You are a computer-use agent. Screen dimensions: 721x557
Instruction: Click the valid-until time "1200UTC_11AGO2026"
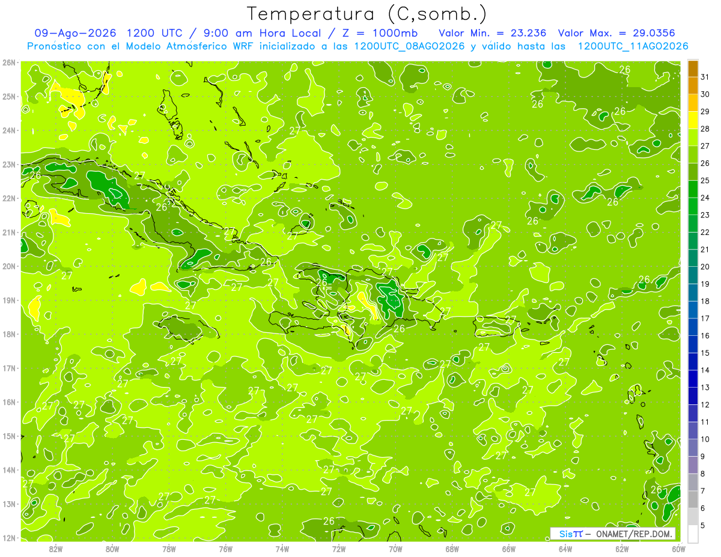633,46
